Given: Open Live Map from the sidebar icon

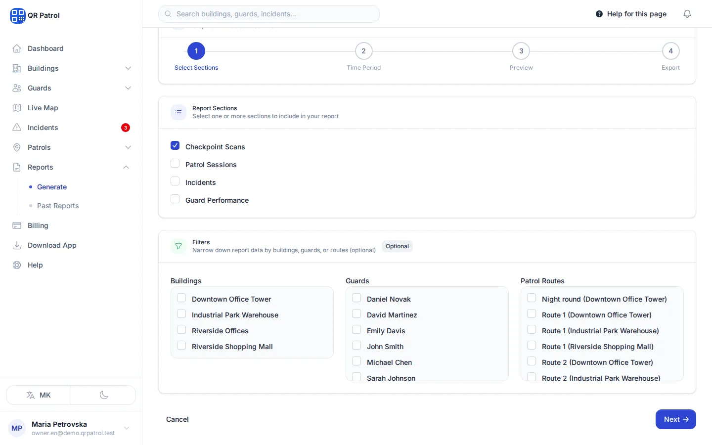Looking at the screenshot, I should (x=17, y=108).
